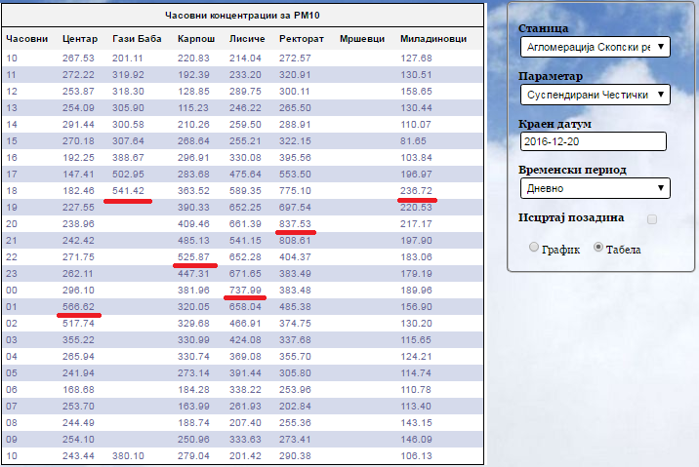The width and height of the screenshot is (699, 467).
Task: Click the Миладиновци value 113.40
Action: coord(416,406)
